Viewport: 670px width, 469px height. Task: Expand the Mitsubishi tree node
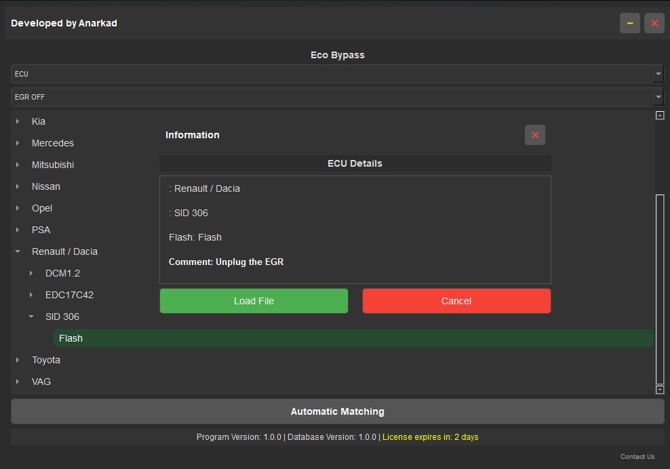(x=18, y=165)
